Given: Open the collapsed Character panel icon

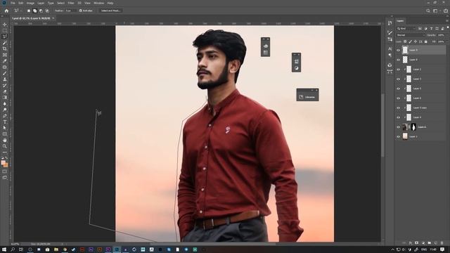Looking at the screenshot, I should (x=390, y=48).
